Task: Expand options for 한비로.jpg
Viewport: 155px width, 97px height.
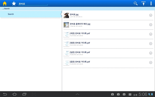Action: click(x=151, y=15)
